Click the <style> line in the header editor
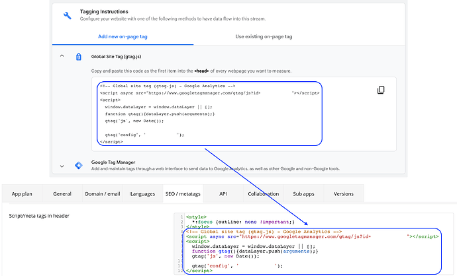This screenshot has height=276, width=457. click(196, 217)
